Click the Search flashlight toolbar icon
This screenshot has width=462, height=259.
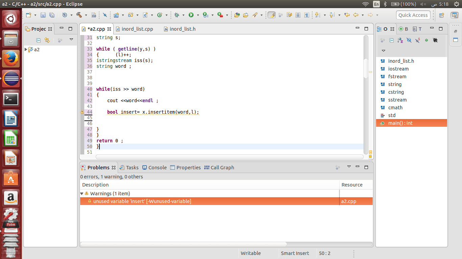point(255,15)
